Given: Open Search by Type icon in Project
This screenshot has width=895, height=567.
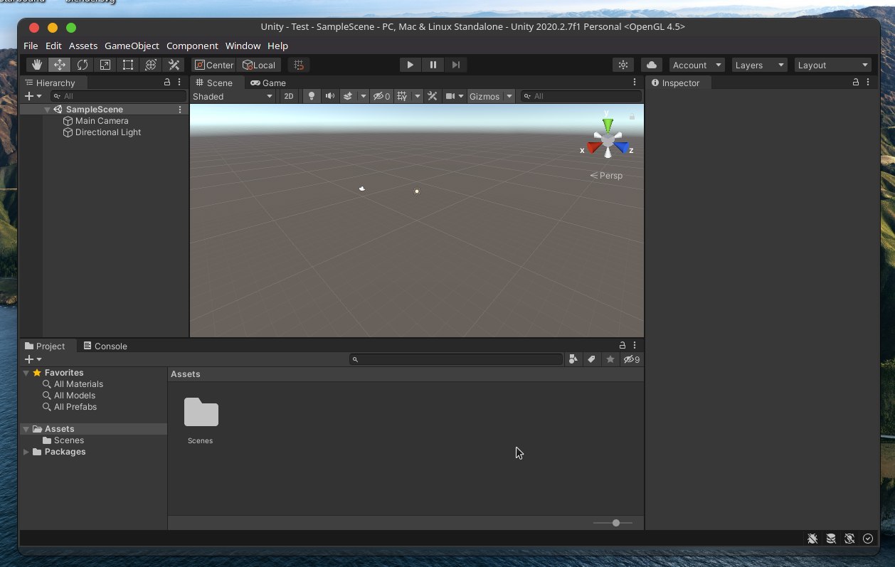Looking at the screenshot, I should 573,359.
